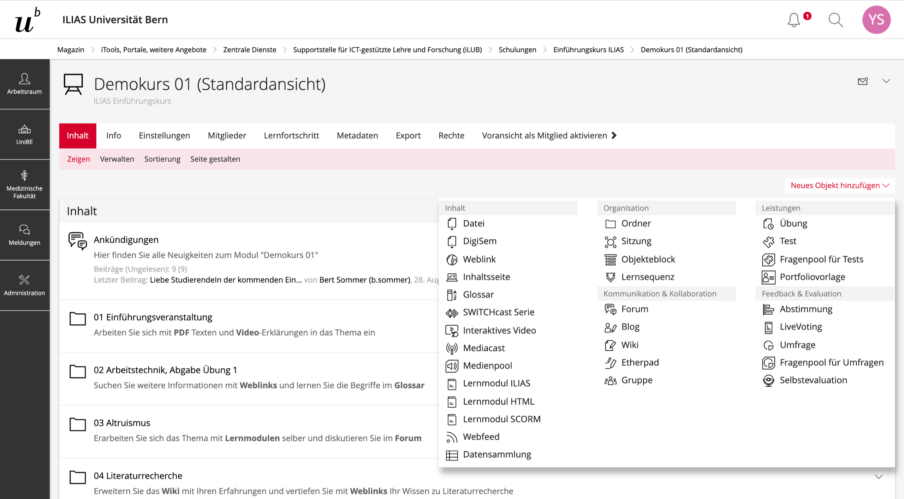
Task: Click the mail icon near course title
Action: click(x=863, y=81)
